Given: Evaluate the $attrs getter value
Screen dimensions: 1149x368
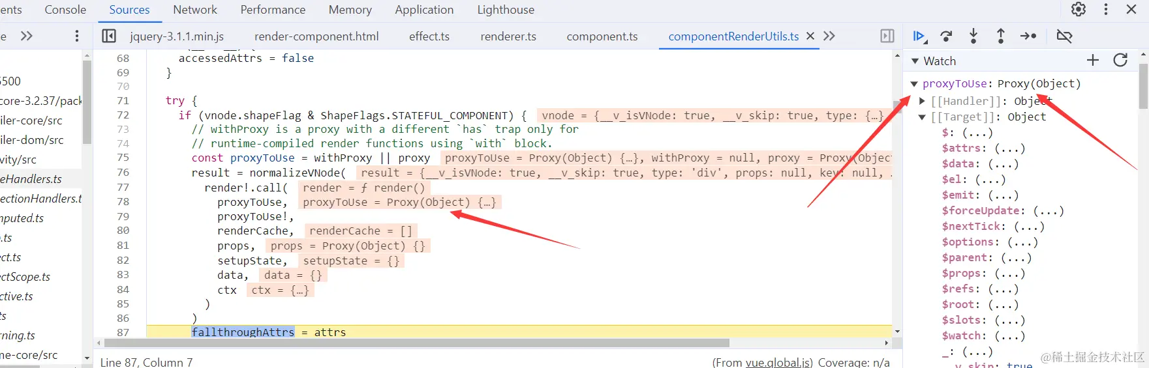Looking at the screenshot, I should pyautogui.click(x=1009, y=149).
